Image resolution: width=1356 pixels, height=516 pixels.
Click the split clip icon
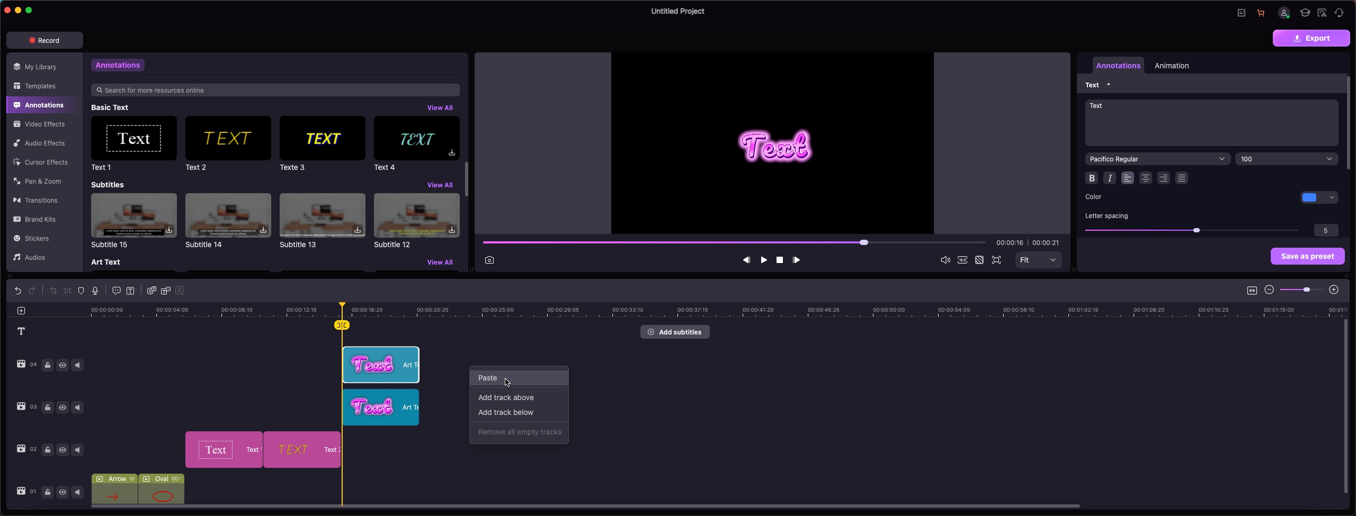(67, 291)
